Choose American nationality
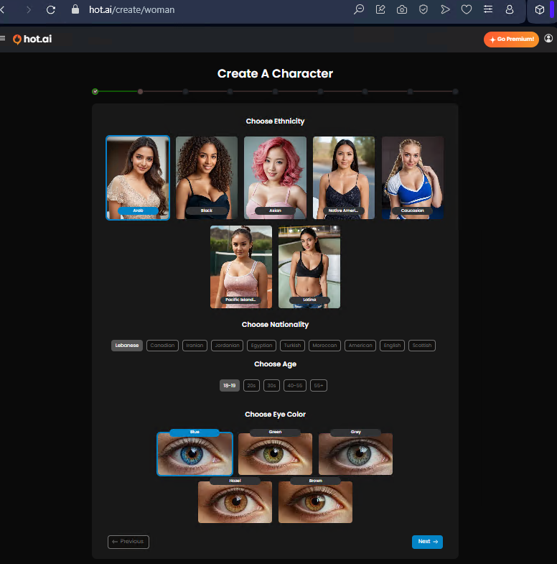The height and width of the screenshot is (564, 557). [x=360, y=346]
